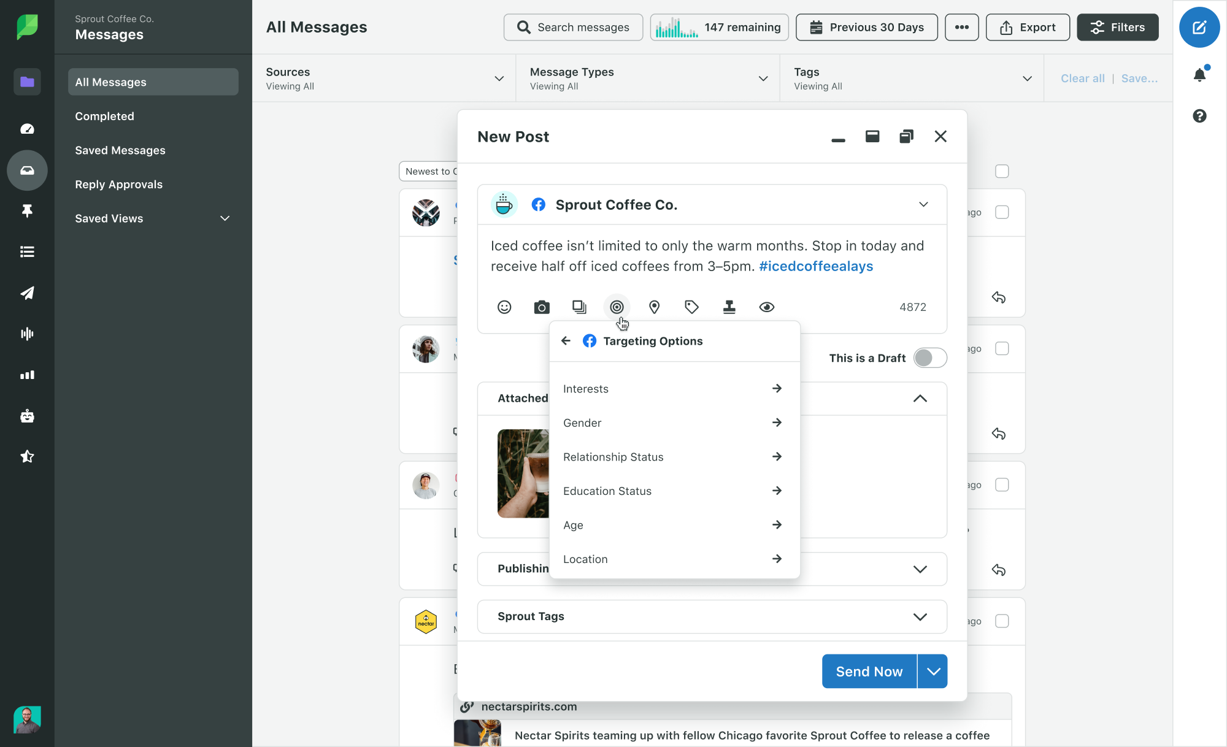Select the location tag icon
This screenshot has width=1227, height=747.
point(654,307)
